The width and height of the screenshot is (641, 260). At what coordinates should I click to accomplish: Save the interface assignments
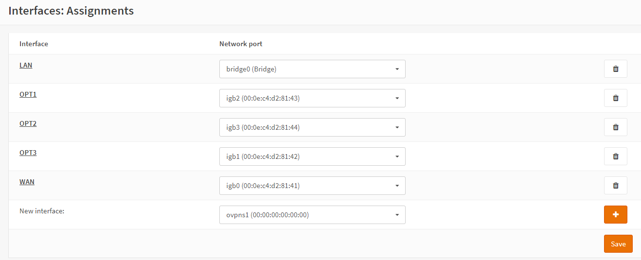[x=618, y=244]
